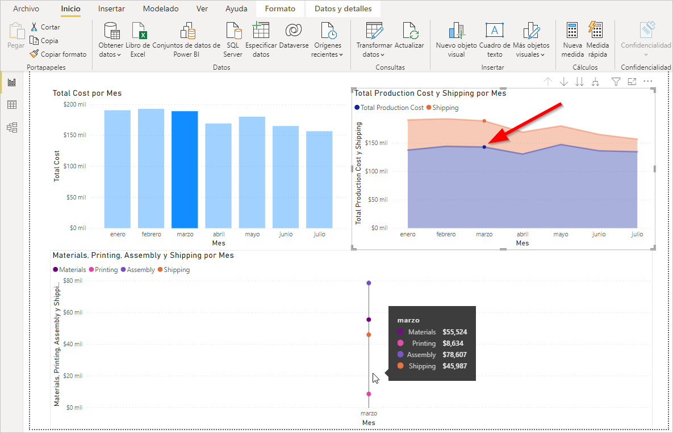Click the Total Cost por Mes title
The height and width of the screenshot is (433, 673).
(x=87, y=93)
